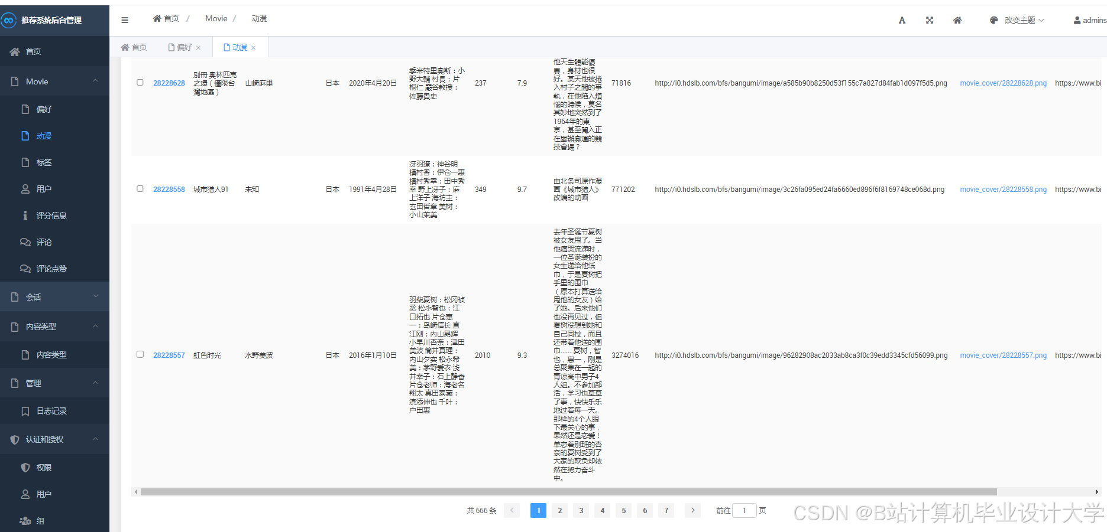Enter fullscreen using the expand icon
This screenshot has width=1107, height=532.
[929, 20]
